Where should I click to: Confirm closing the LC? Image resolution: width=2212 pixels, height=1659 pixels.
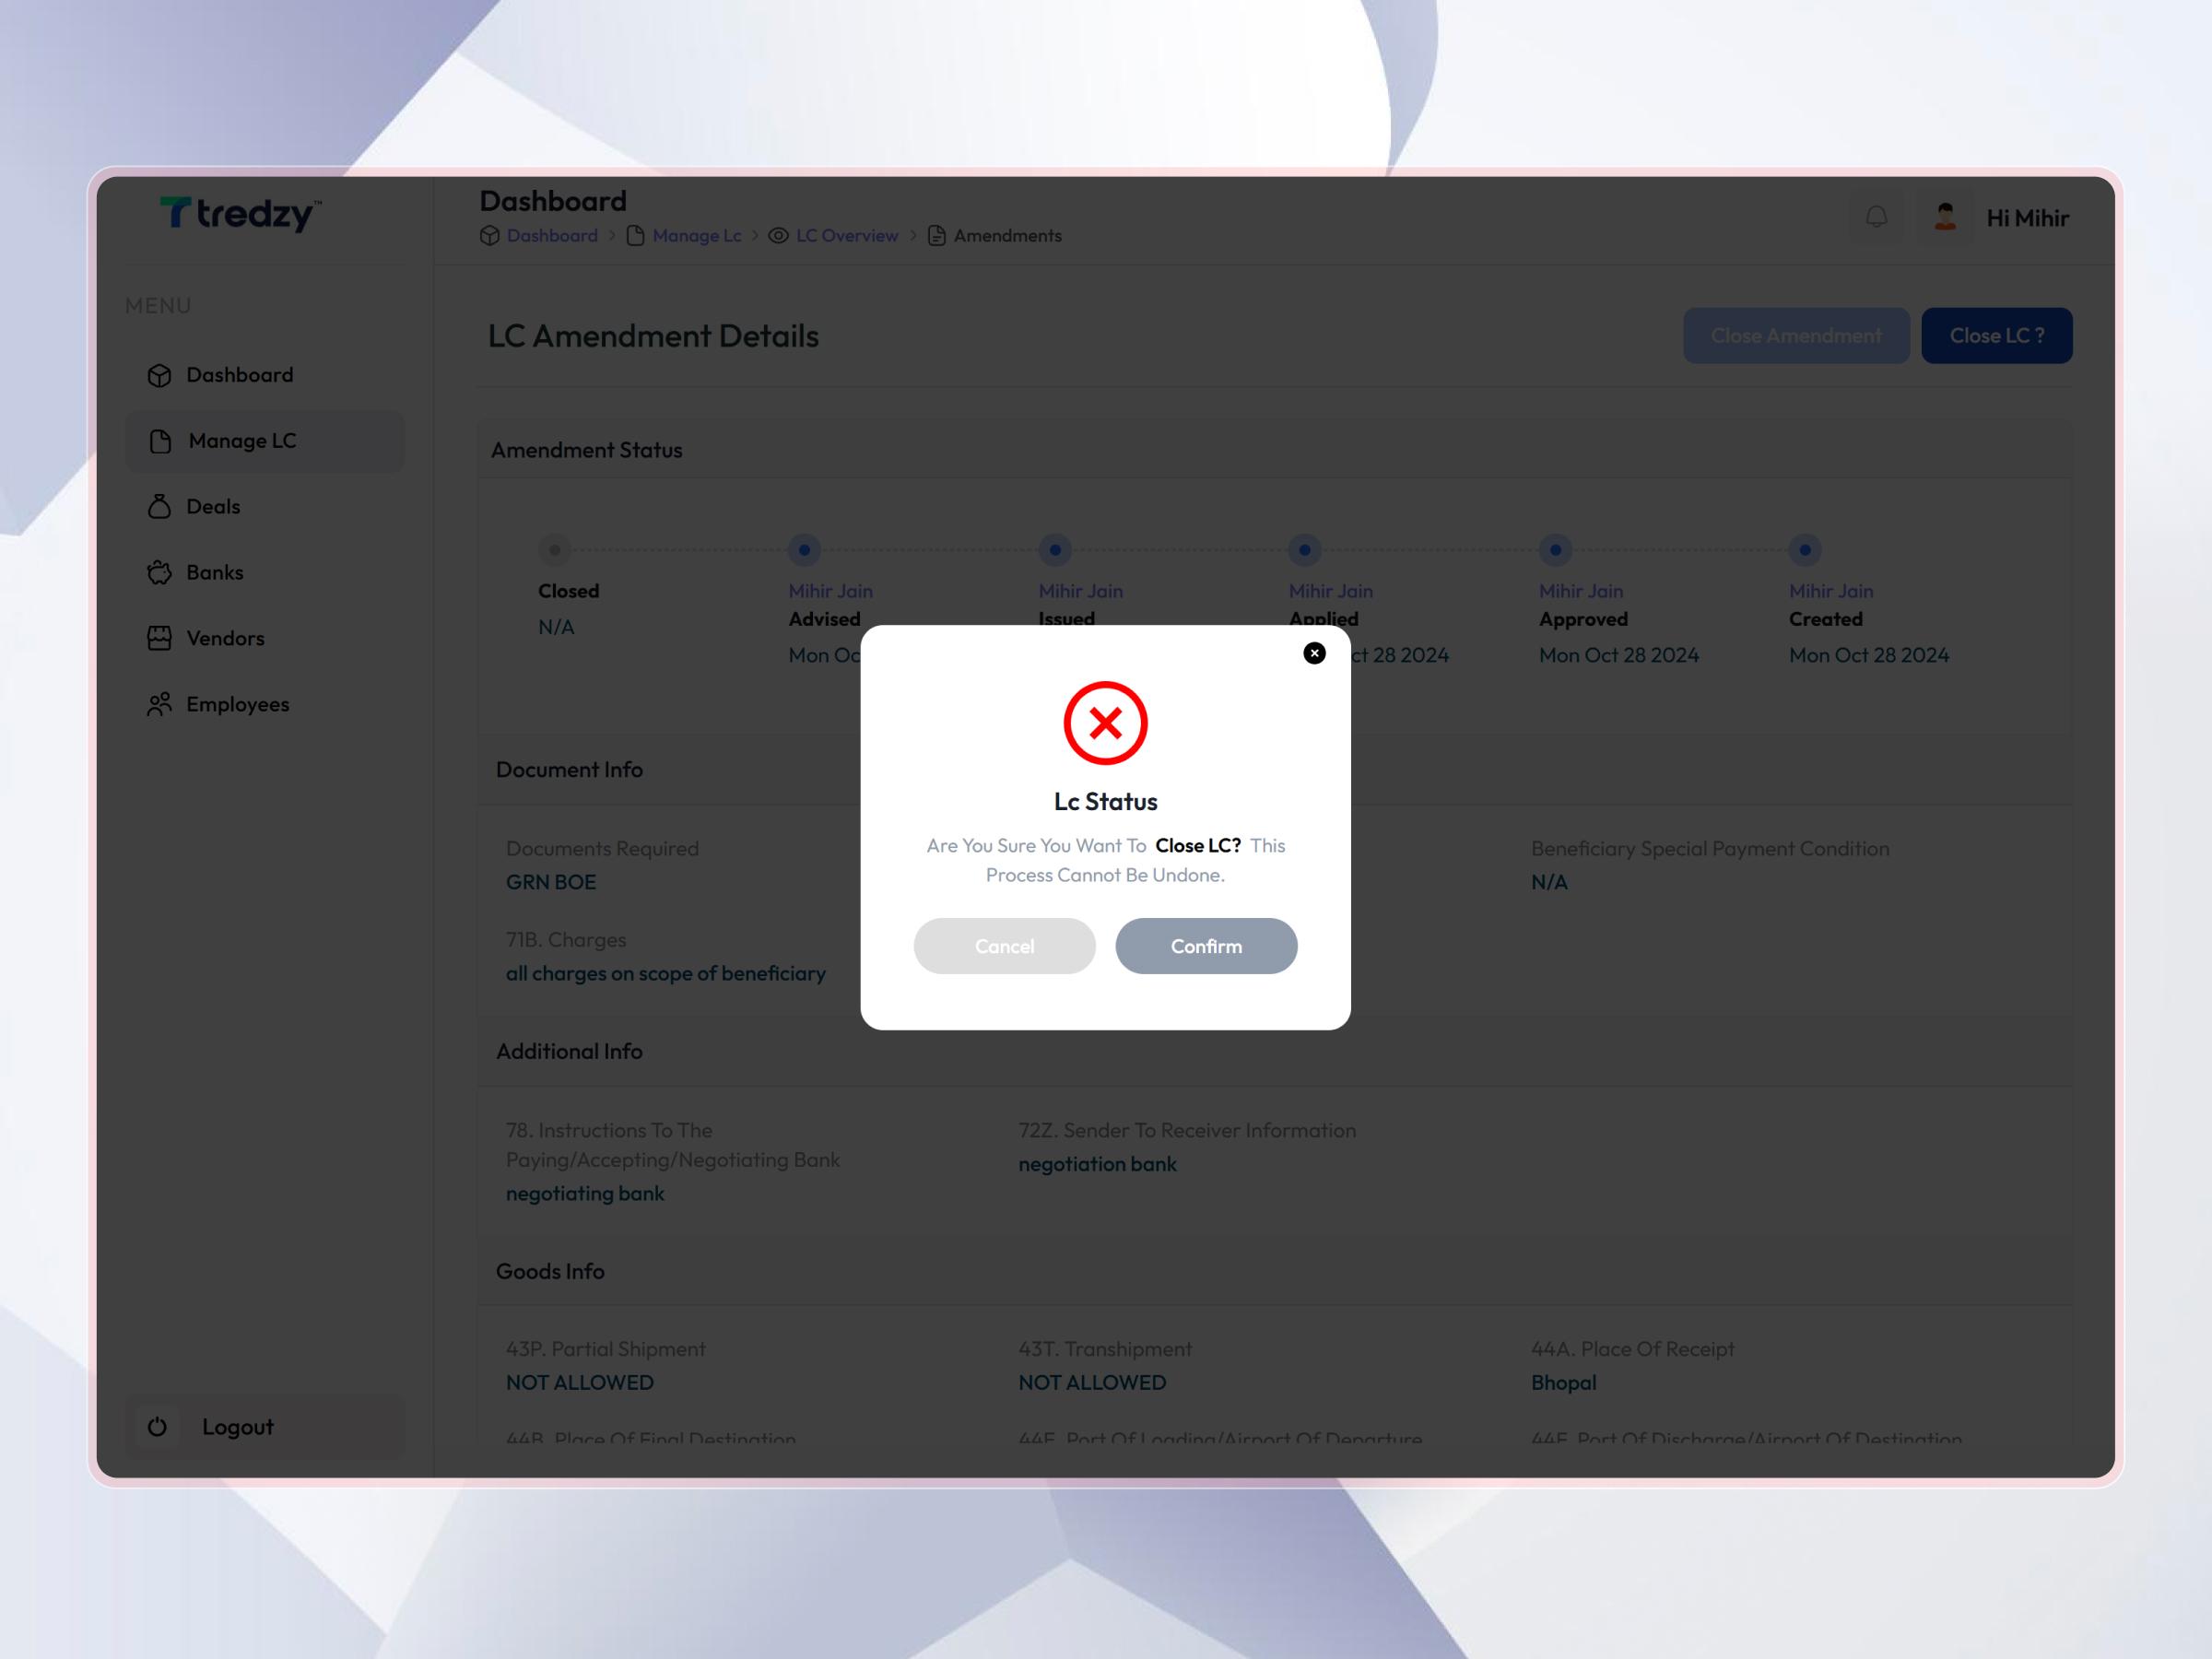click(1206, 945)
